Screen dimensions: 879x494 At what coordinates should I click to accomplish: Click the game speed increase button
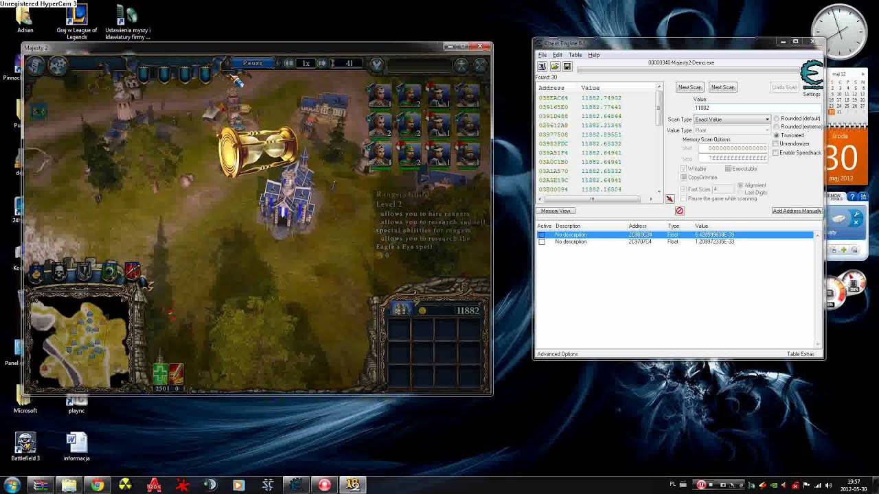click(322, 63)
